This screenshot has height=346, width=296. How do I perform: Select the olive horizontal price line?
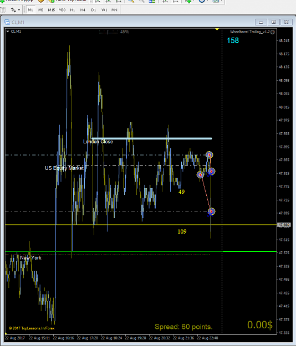pos(141,225)
